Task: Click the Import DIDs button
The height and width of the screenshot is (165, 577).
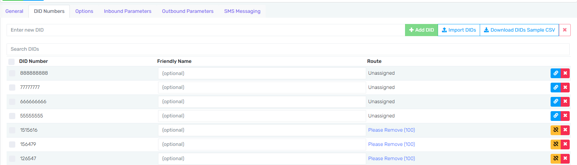Action: pos(459,30)
